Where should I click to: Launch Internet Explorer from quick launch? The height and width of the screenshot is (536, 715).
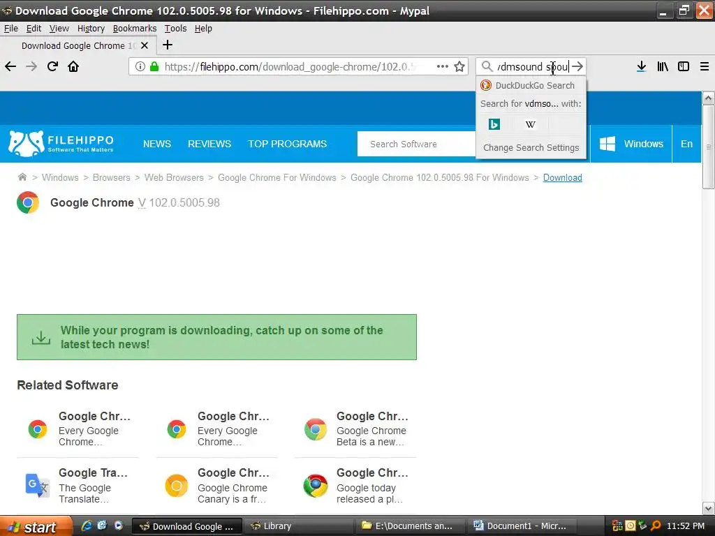[x=86, y=526]
